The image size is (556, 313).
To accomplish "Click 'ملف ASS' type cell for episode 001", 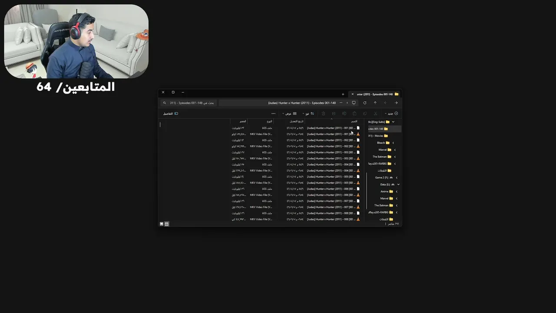I will point(267,128).
